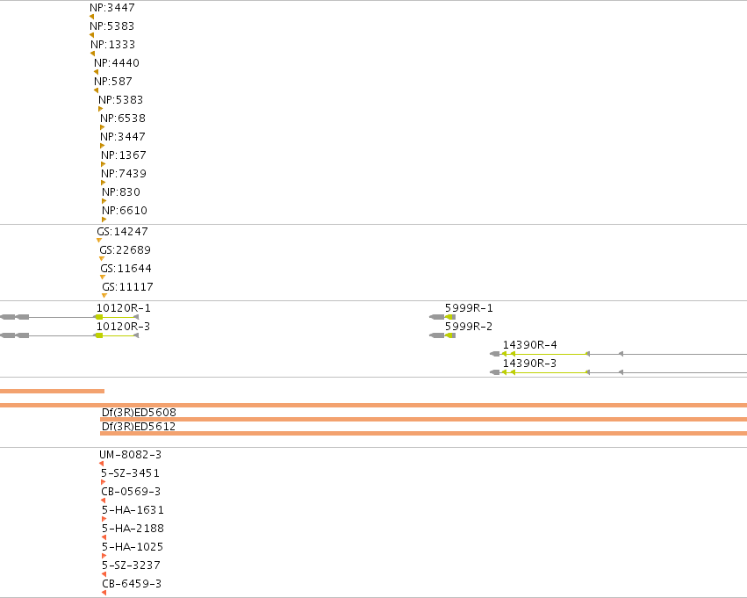747x598 pixels.
Task: Select the red arrow under CB-0569-3
Action: coord(104,501)
